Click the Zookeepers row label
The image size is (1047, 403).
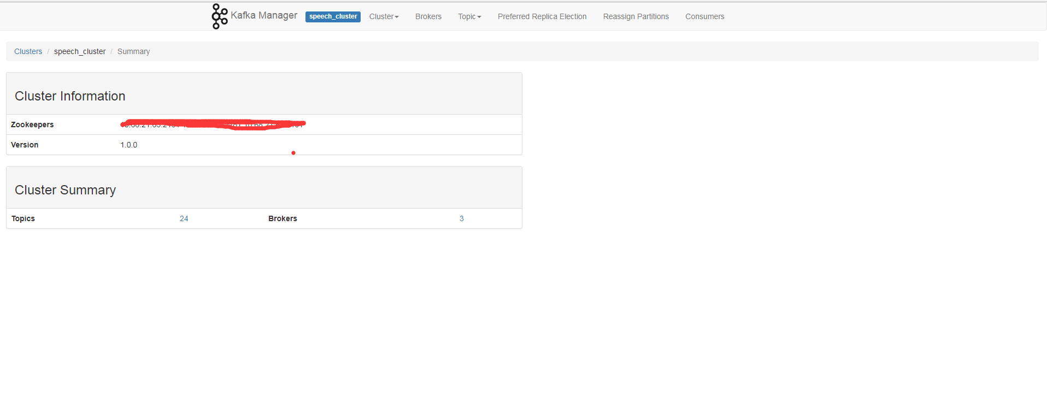click(x=32, y=125)
